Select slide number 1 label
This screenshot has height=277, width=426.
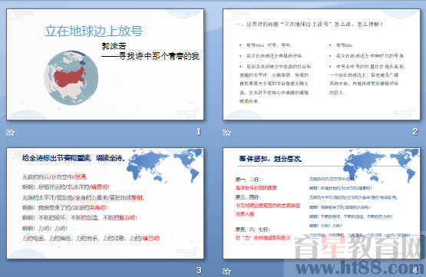199,132
